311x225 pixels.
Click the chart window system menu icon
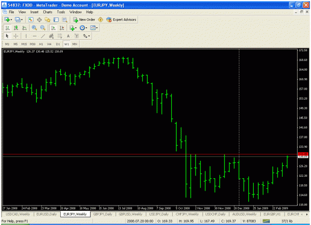coord(4,12)
